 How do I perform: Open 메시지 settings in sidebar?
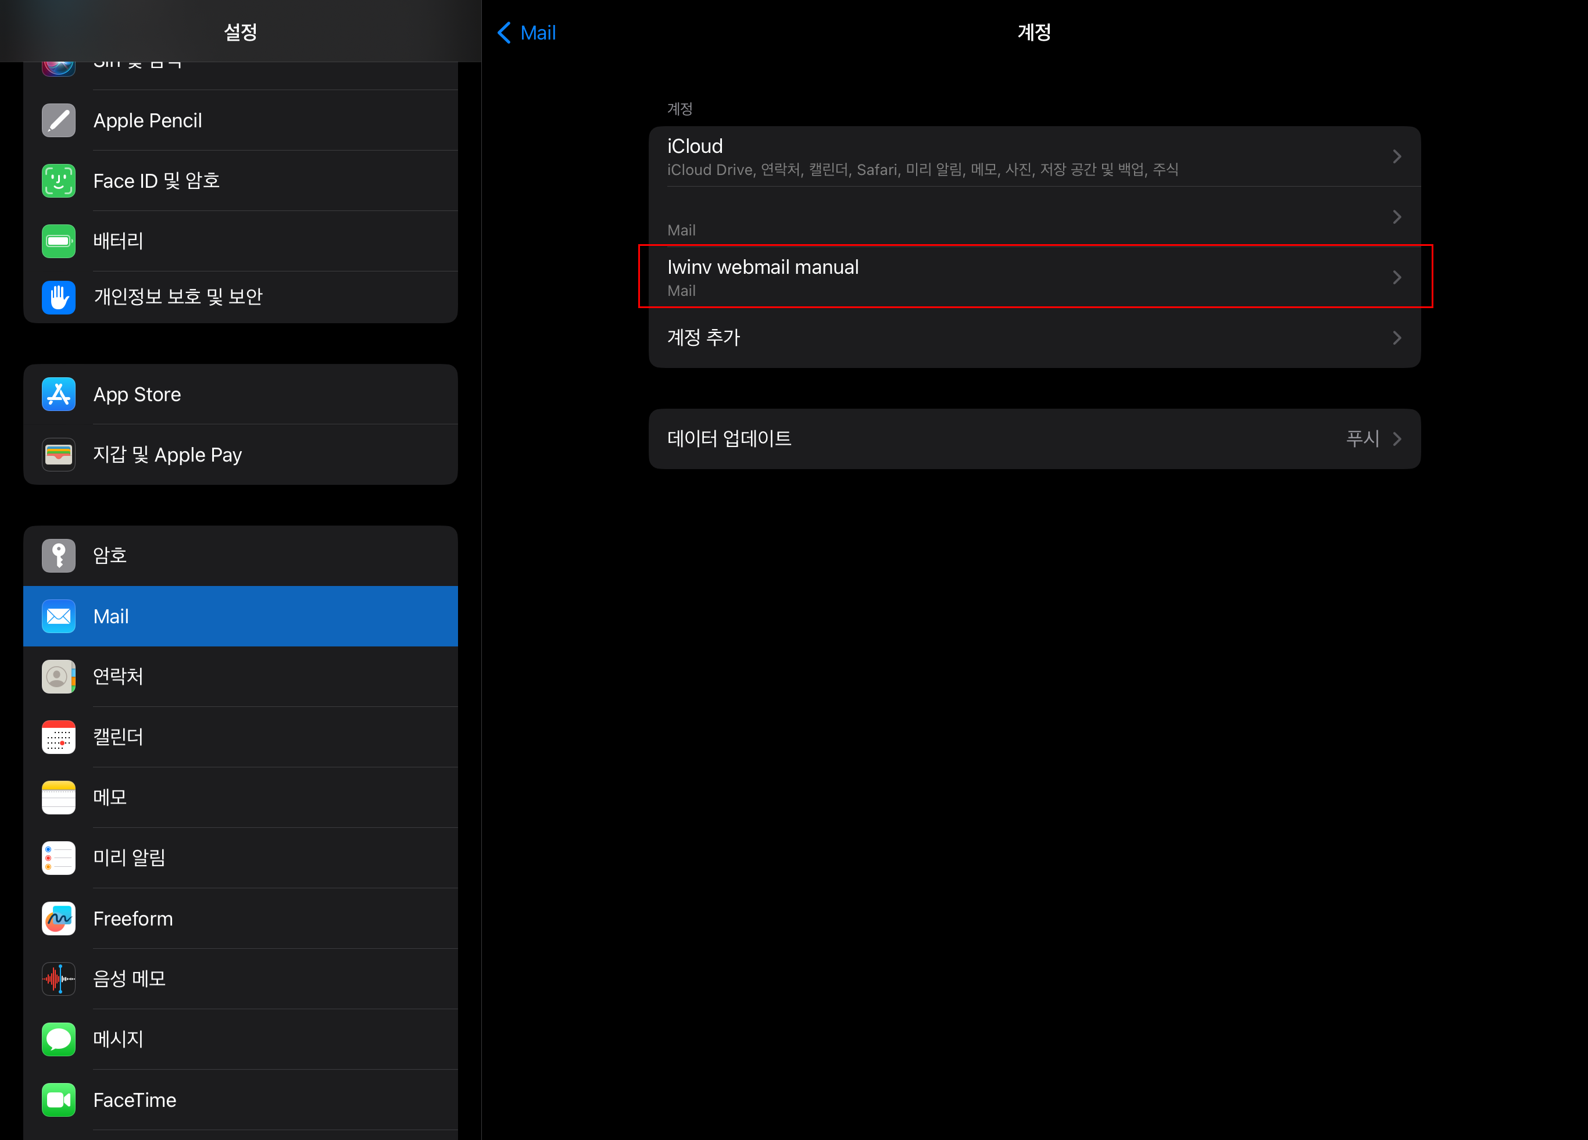point(240,1039)
